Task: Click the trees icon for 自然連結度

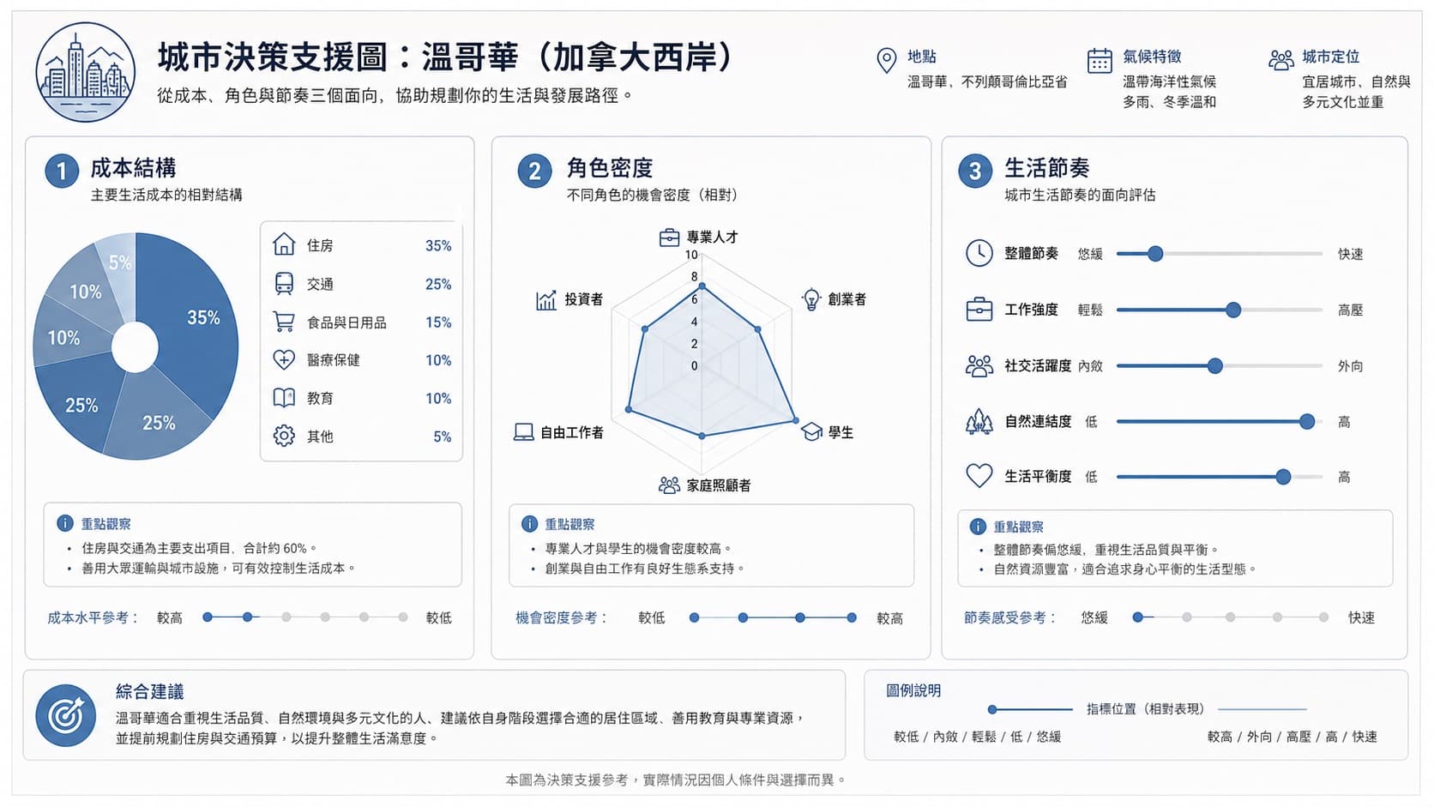Action: point(979,422)
